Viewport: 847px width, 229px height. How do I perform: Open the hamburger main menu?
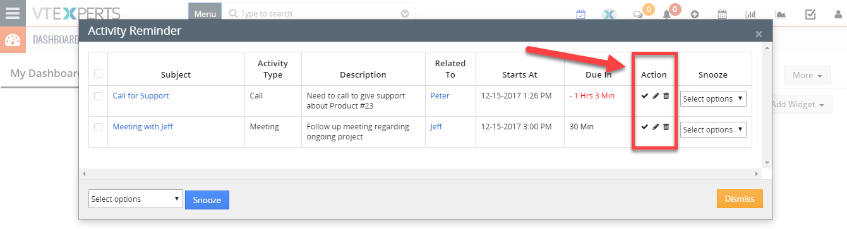coord(13,13)
